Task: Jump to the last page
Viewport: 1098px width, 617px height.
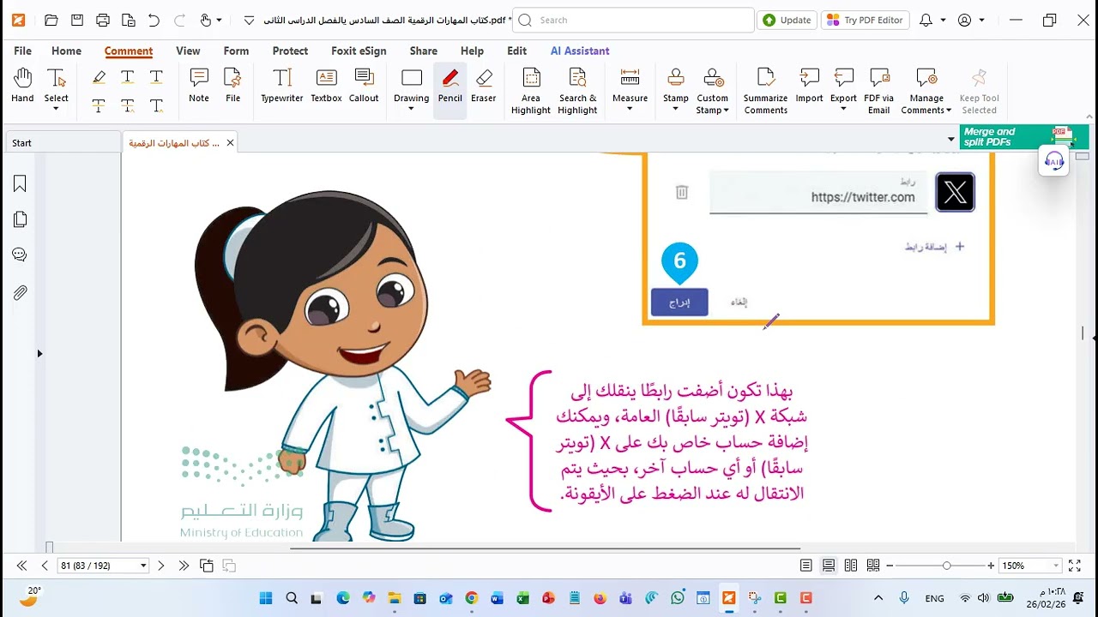Action: (x=184, y=566)
